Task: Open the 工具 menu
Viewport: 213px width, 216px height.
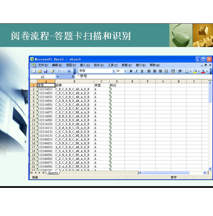Action: point(113,65)
